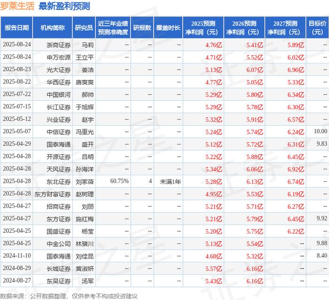The height and width of the screenshot is (300, 329).
Task: Select 东方财富证券 institution cell
Action: point(53,194)
